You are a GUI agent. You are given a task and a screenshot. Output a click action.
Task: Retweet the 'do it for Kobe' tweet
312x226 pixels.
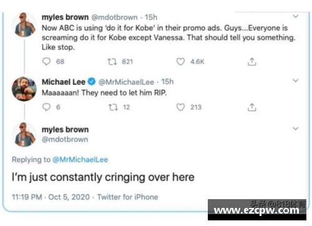(x=112, y=62)
